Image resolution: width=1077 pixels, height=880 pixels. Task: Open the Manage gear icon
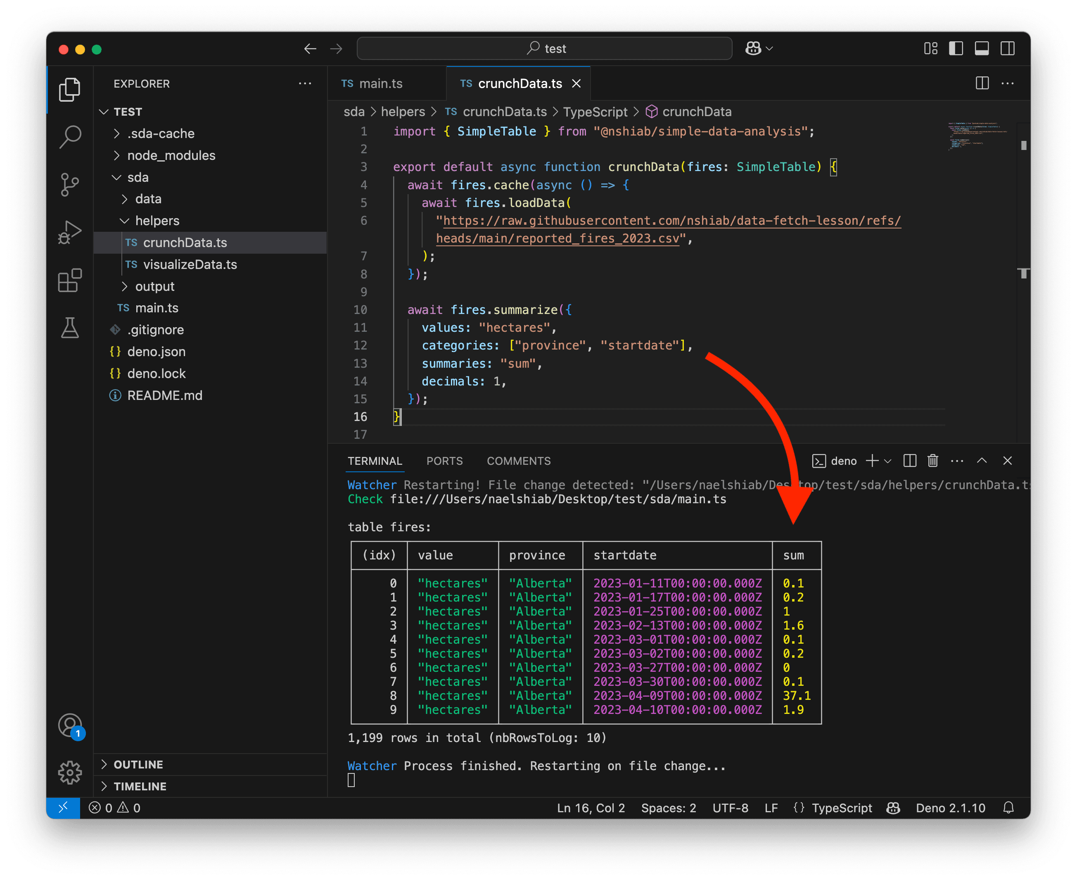click(x=69, y=773)
